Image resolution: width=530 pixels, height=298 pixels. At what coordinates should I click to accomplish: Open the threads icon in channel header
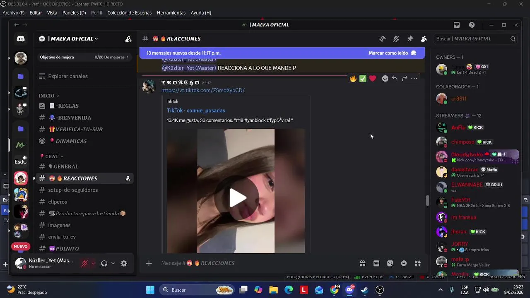pos(383,38)
